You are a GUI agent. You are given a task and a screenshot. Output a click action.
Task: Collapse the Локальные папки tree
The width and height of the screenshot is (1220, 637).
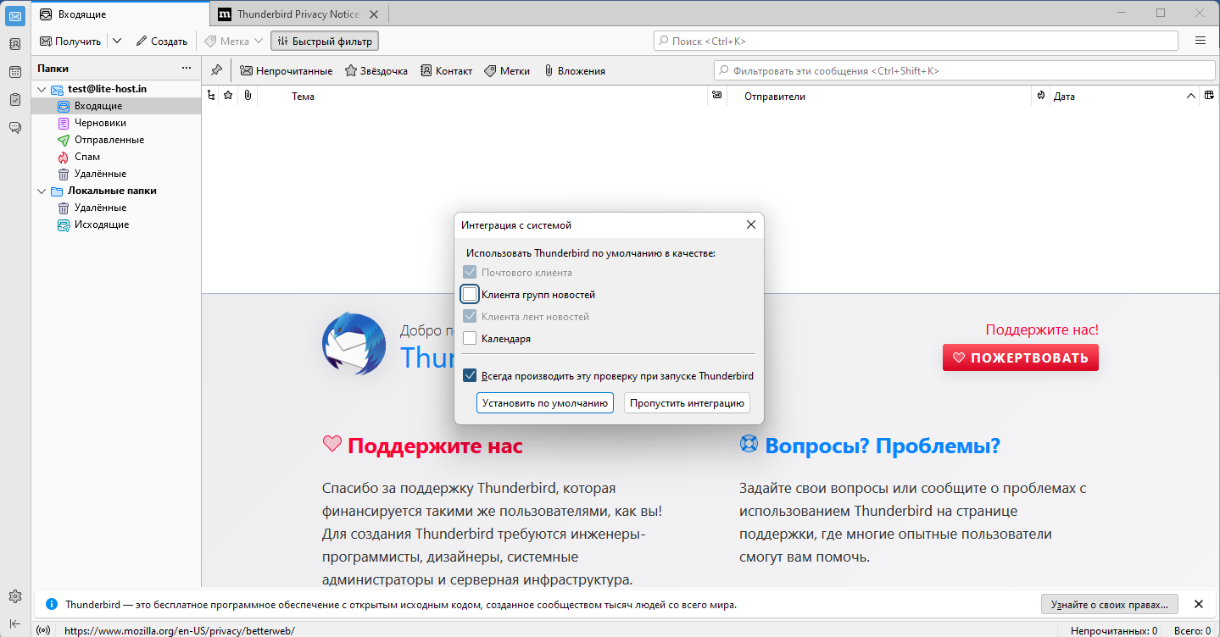[x=41, y=191]
